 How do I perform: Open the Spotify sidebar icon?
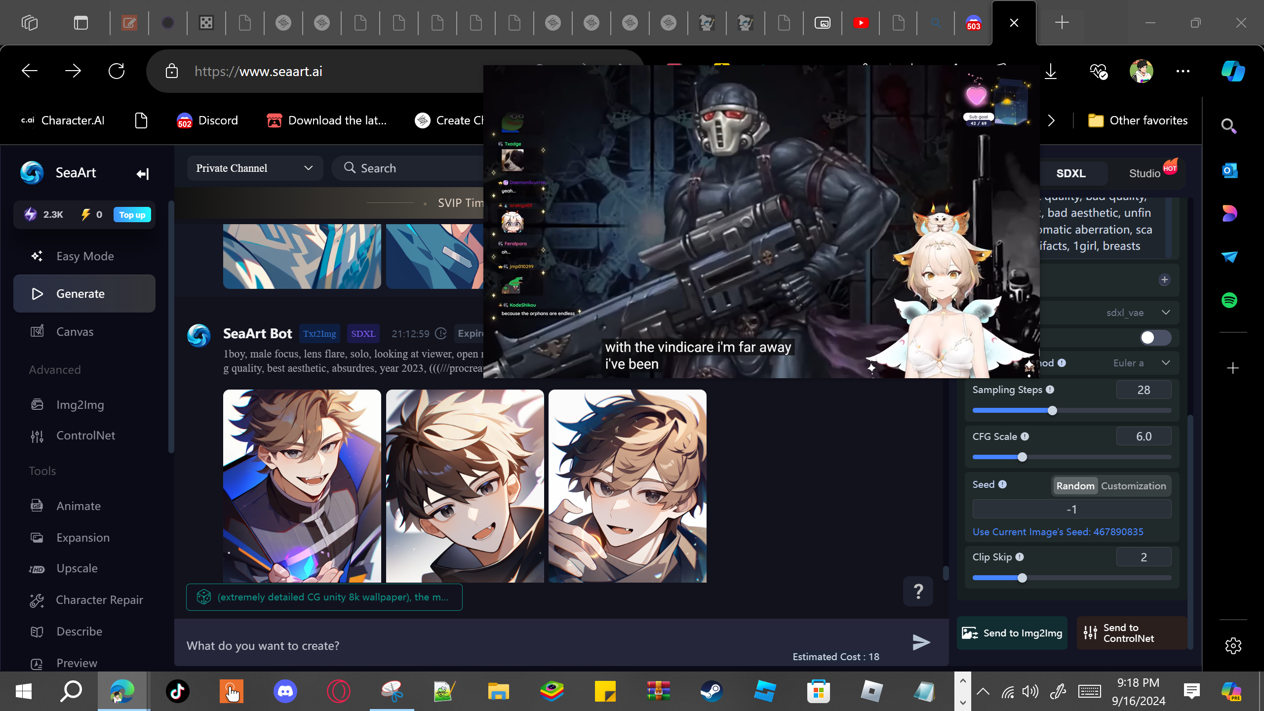click(x=1229, y=300)
